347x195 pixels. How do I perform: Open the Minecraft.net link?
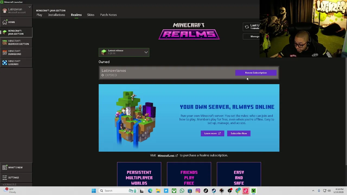tap(168, 155)
